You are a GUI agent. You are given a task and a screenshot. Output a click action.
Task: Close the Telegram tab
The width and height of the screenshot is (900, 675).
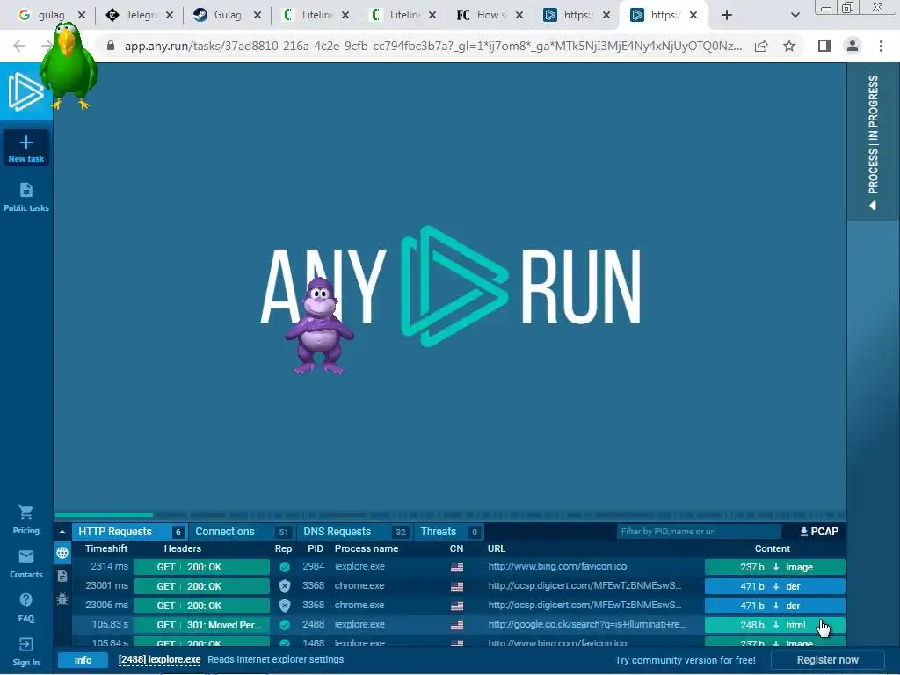(170, 15)
